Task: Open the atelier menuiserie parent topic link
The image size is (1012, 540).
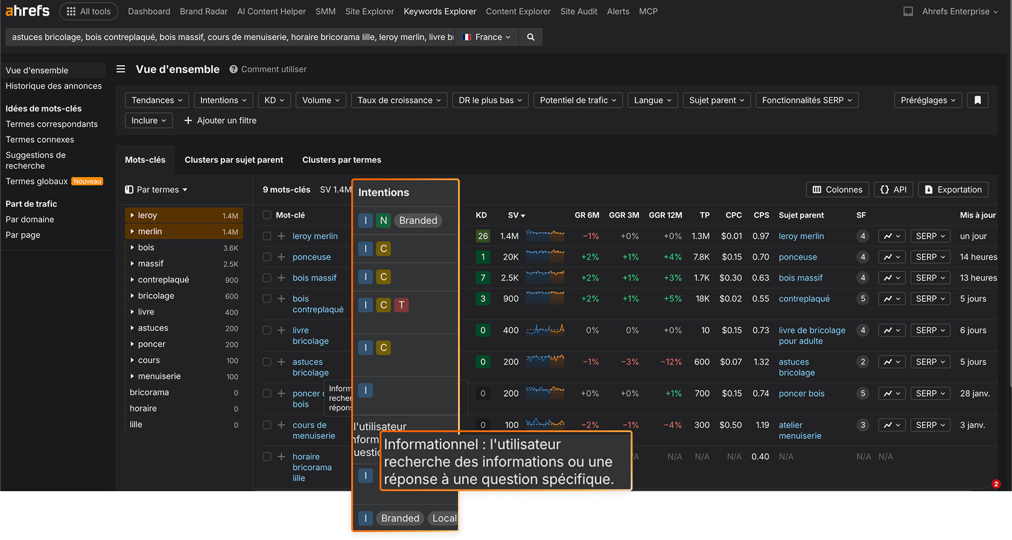Action: point(800,430)
